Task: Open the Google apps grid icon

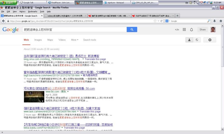Action: pyautogui.click(x=184, y=30)
